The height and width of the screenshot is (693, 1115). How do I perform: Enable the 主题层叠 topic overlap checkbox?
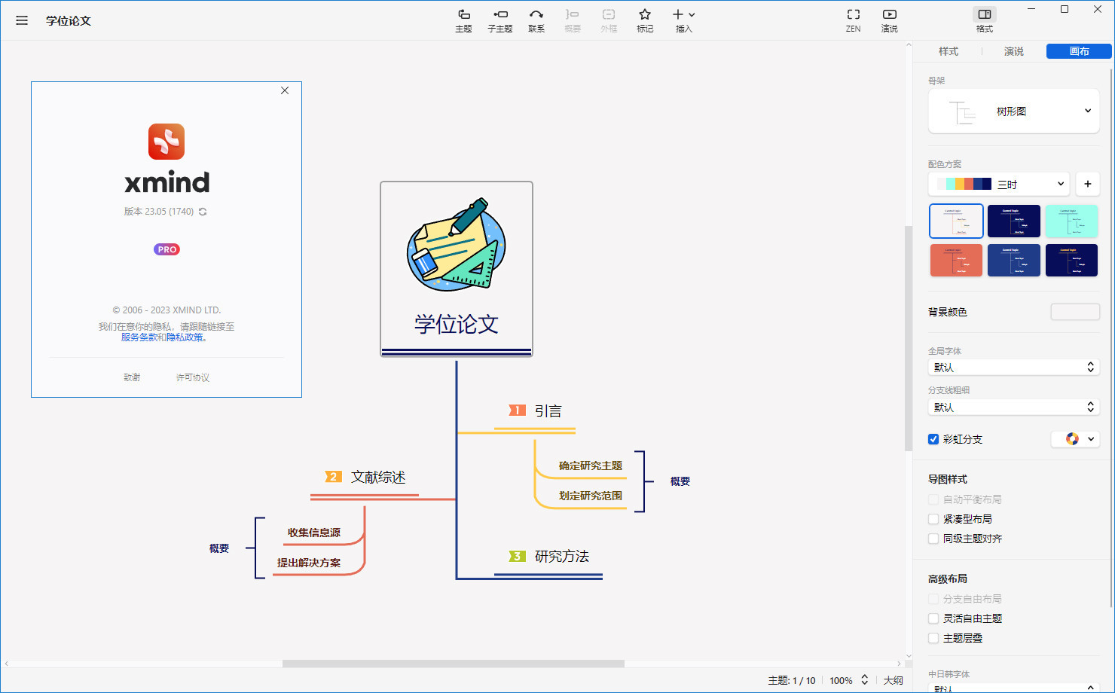pyautogui.click(x=933, y=638)
